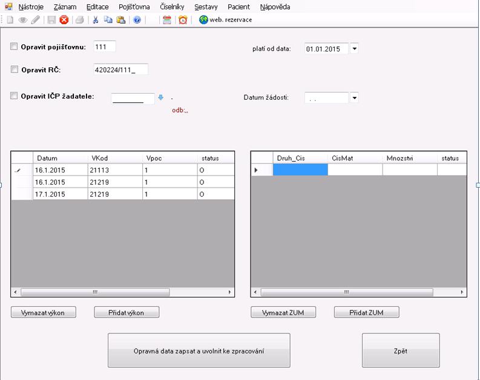This screenshot has height=380, width=480.
Task: Click the Druh_Cis column header
Action: point(300,158)
